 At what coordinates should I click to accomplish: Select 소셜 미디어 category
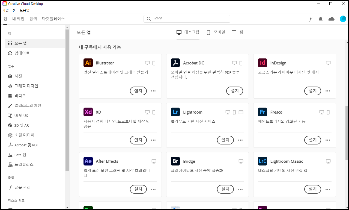[x=35, y=135]
